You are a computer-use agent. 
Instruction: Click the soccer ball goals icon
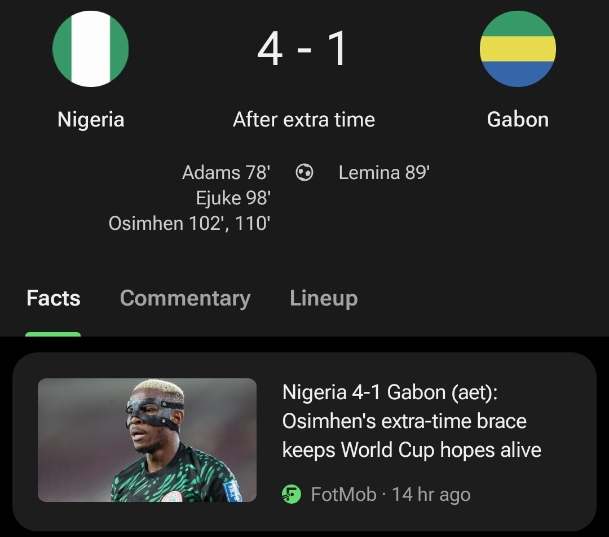304,172
